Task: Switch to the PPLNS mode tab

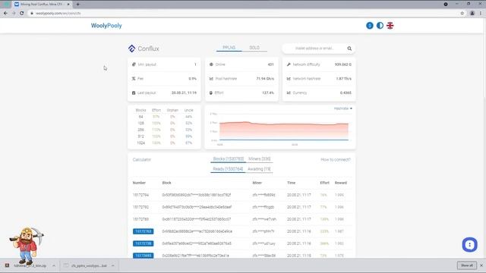Action: point(229,48)
